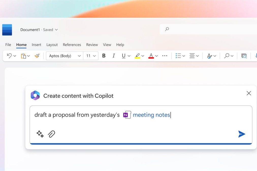Click the Editor icon on the ribbon

point(244,55)
